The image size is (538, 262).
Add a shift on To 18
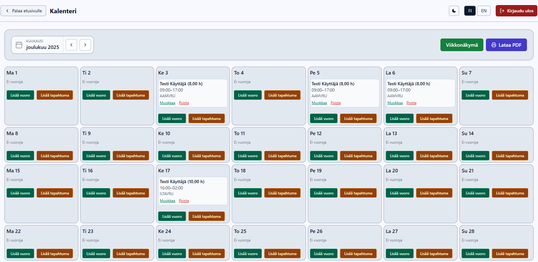pyautogui.click(x=248, y=193)
